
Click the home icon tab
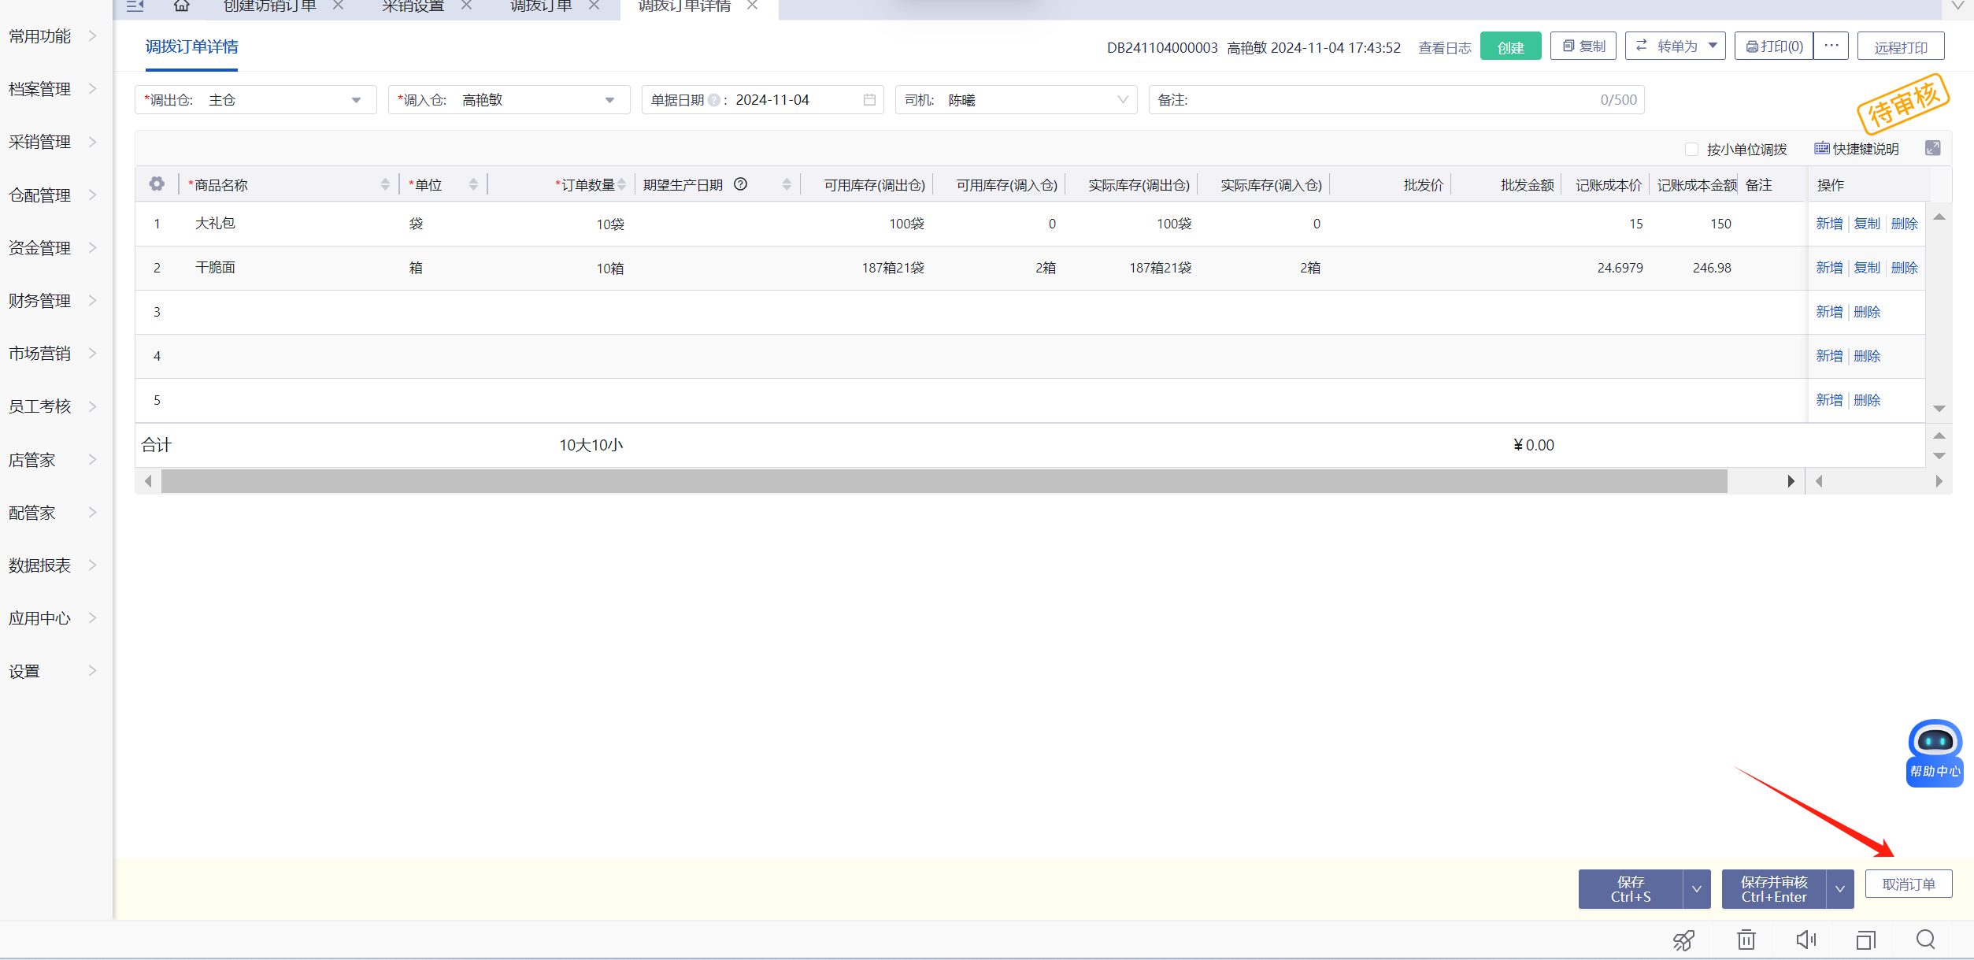point(181,6)
